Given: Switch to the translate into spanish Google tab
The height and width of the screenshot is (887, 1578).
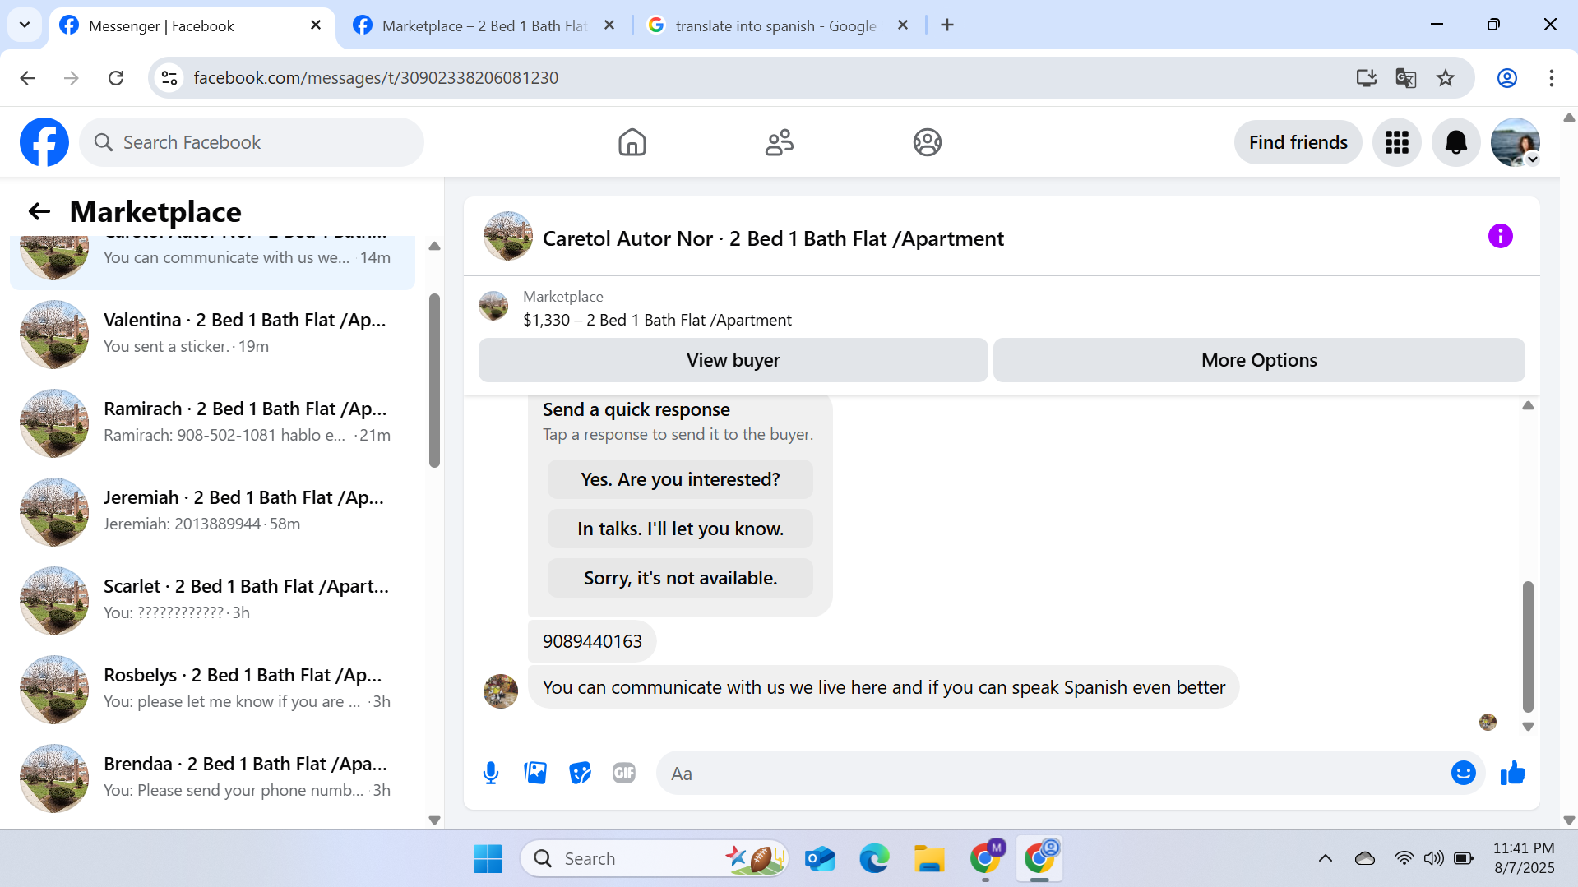Looking at the screenshot, I should [x=775, y=25].
